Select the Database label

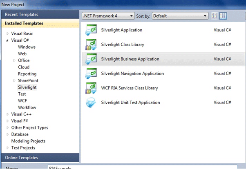tap(20, 134)
